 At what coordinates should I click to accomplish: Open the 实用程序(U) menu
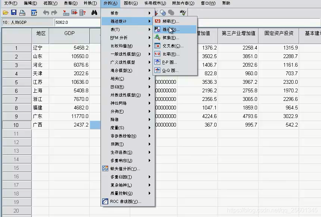pos(155,3)
